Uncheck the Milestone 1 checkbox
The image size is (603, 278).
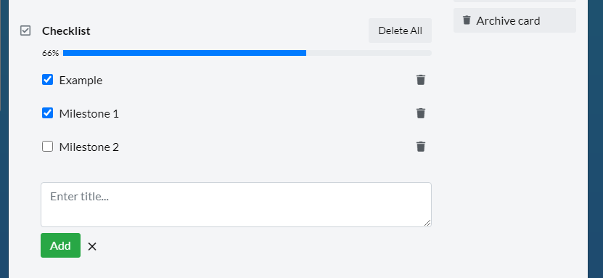47,113
